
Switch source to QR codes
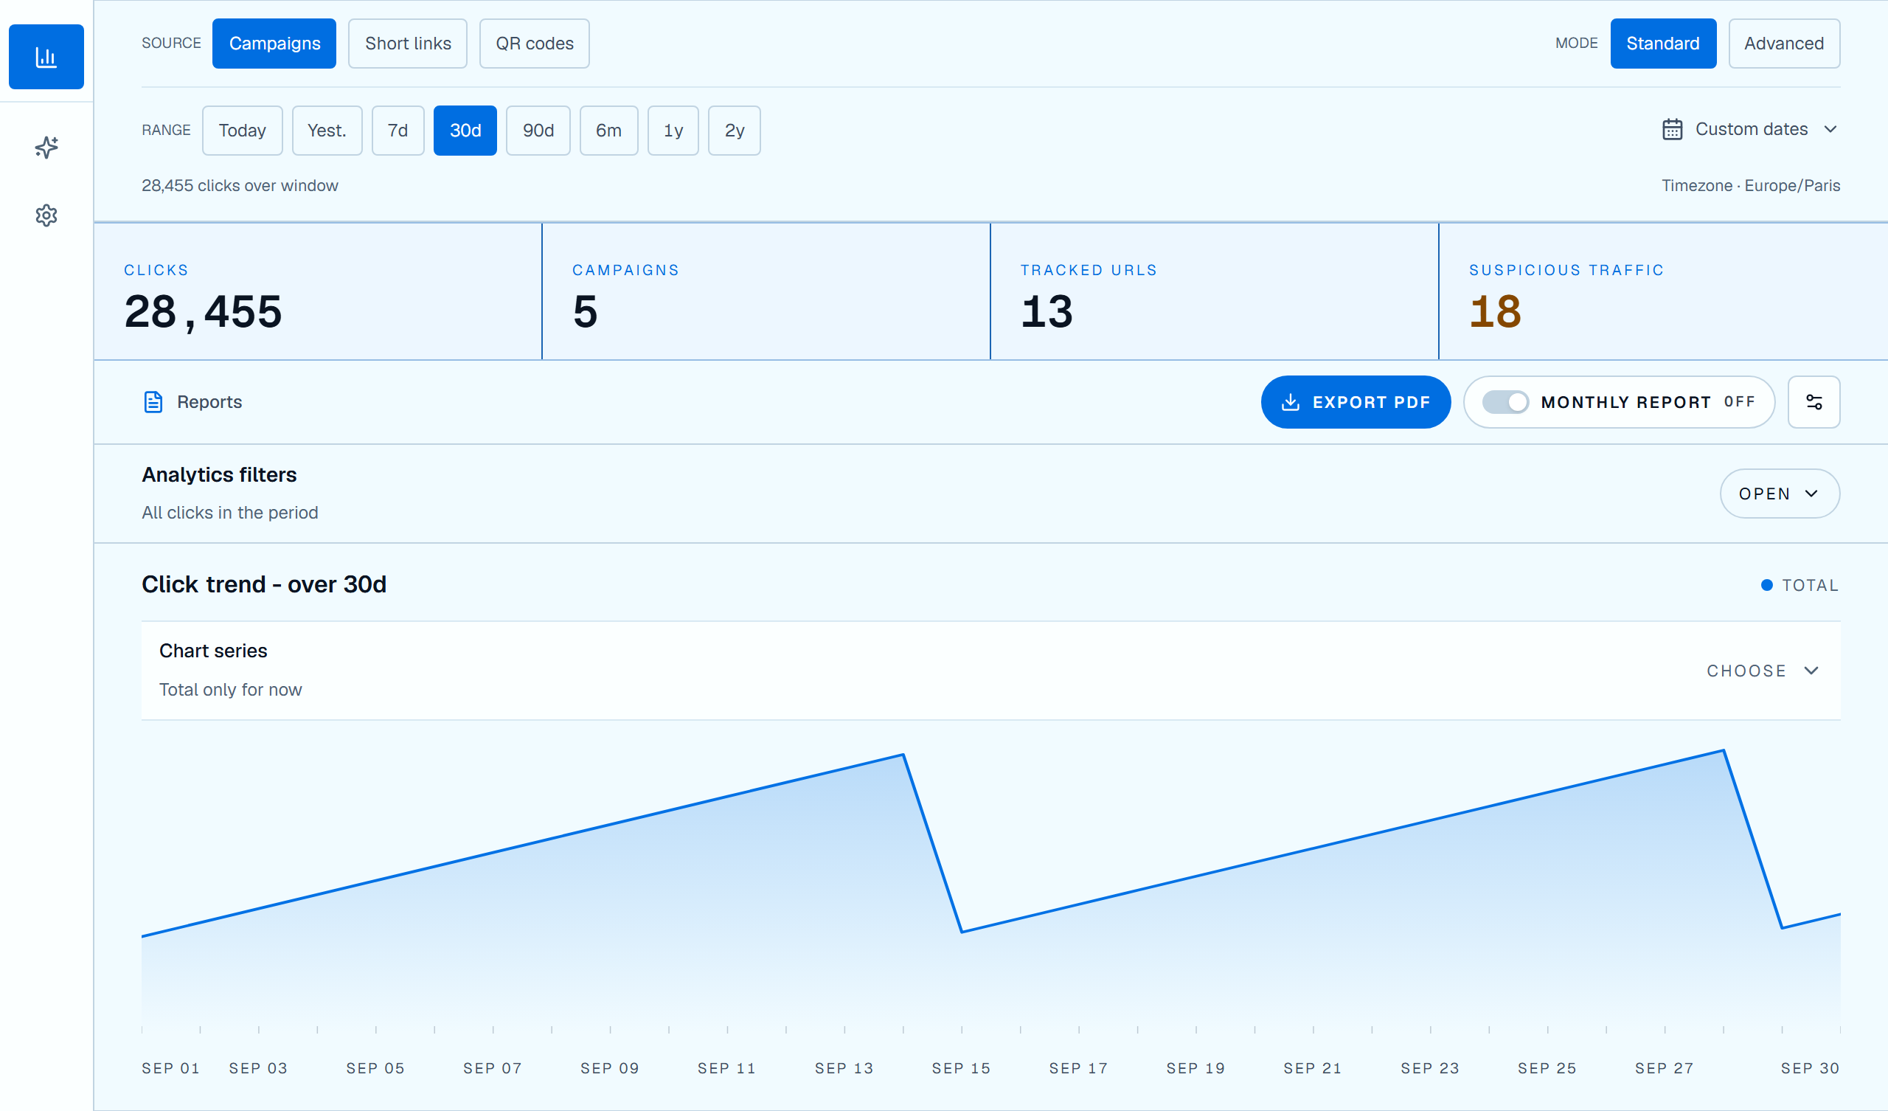pyautogui.click(x=534, y=44)
